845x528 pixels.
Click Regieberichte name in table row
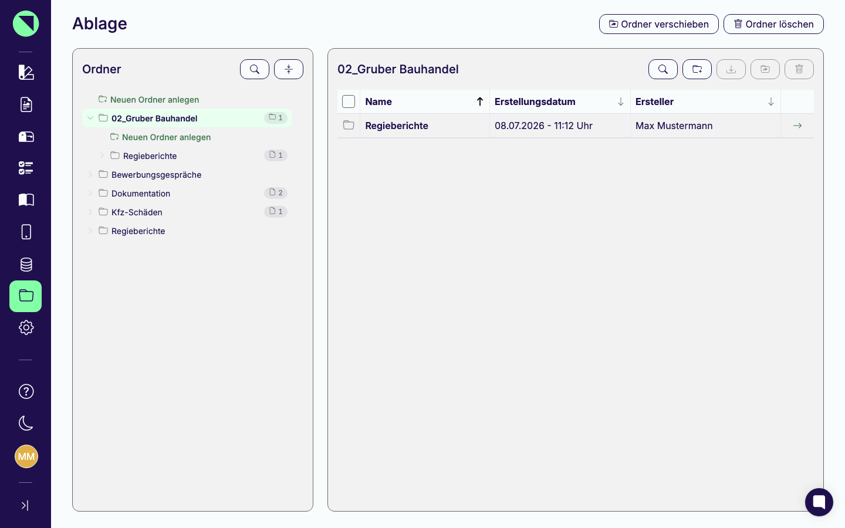click(x=397, y=126)
